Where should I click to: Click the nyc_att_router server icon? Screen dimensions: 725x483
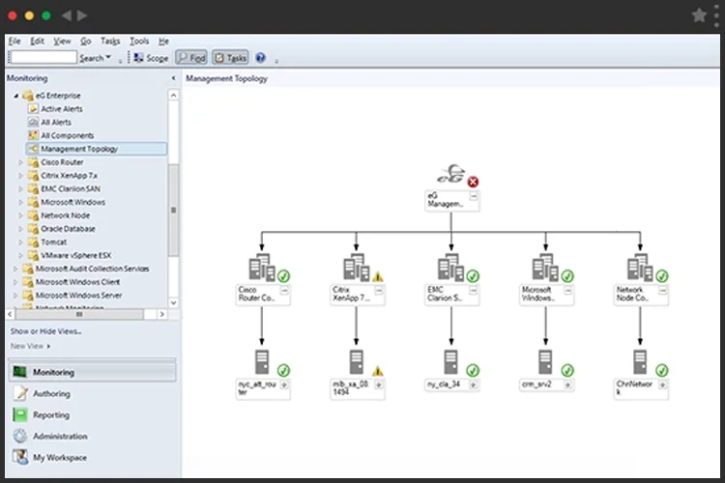(x=262, y=362)
